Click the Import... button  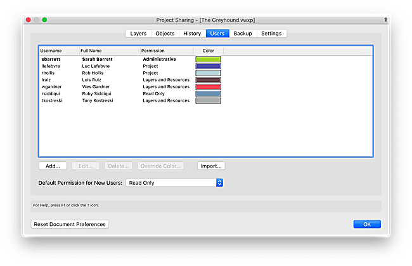211,166
